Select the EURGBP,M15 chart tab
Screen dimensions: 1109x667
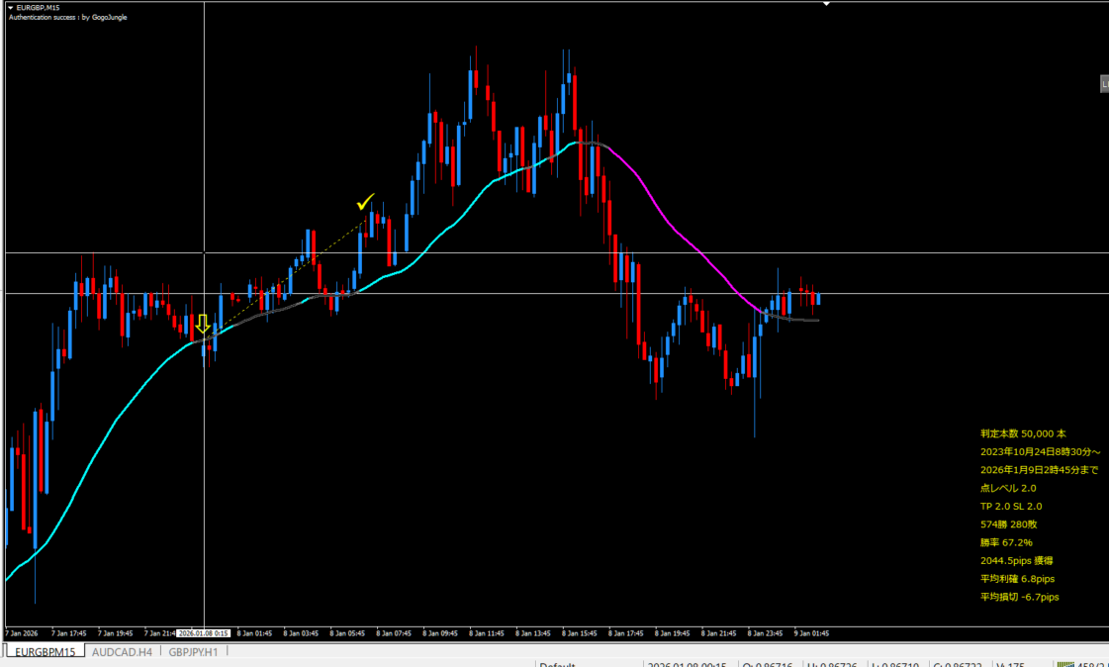[x=45, y=651]
